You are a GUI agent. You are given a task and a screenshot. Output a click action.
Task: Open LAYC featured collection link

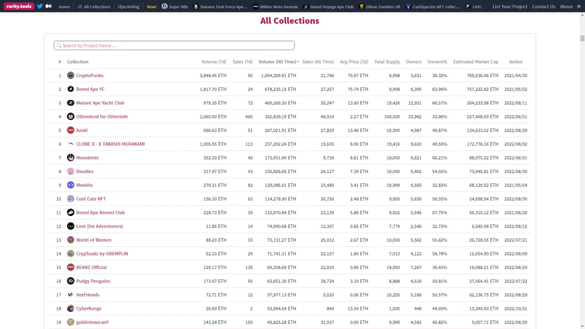[473, 7]
